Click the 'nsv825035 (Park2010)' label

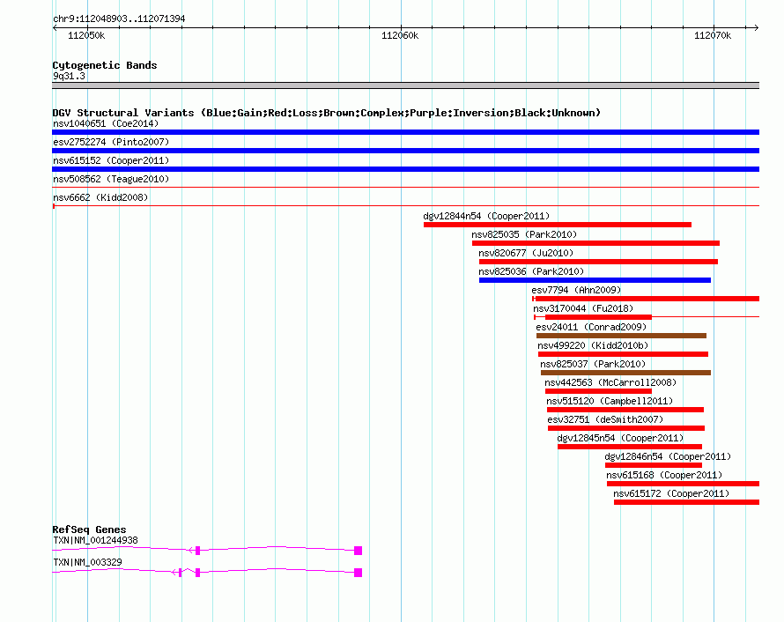click(524, 234)
